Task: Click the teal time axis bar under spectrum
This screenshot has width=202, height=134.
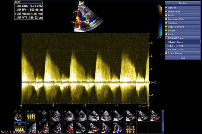Action: pyautogui.click(x=85, y=103)
